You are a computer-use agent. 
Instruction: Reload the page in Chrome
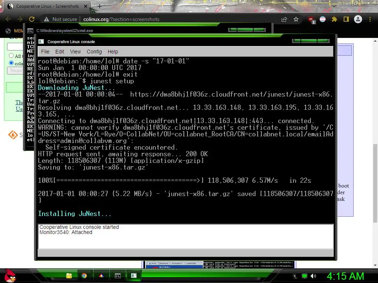coord(32,19)
